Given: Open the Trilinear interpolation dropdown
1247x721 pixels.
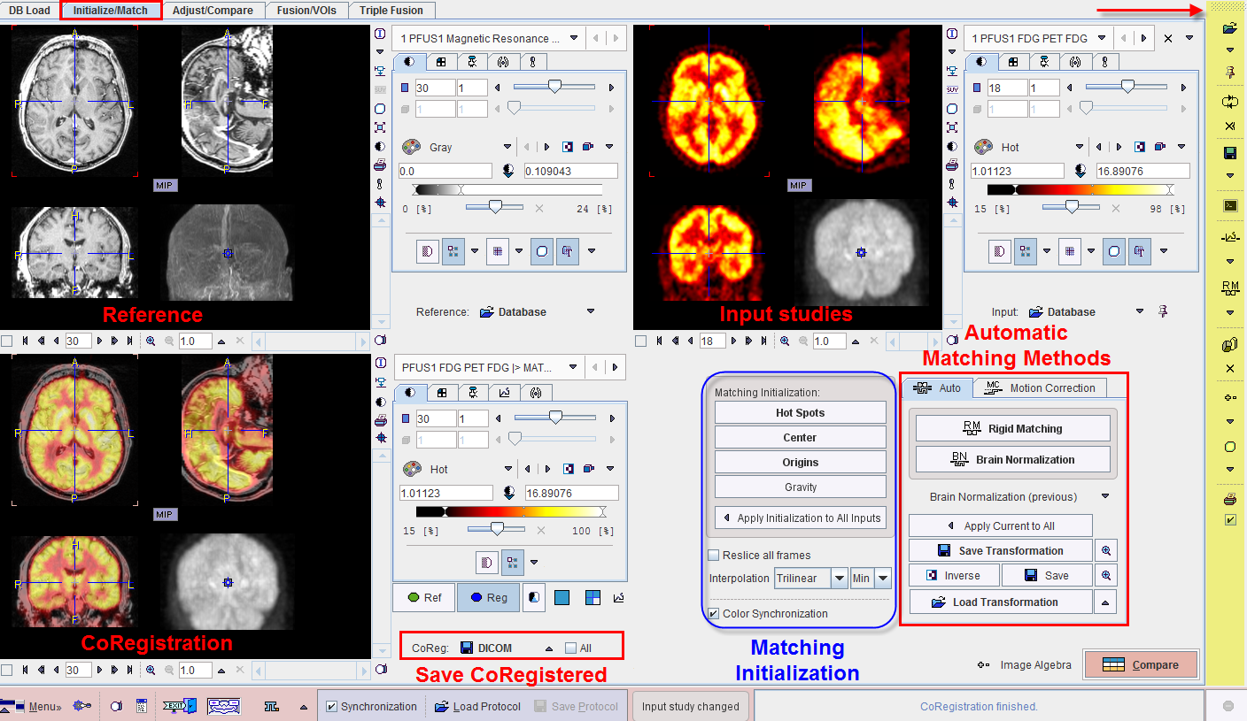Looking at the screenshot, I should click(x=839, y=579).
